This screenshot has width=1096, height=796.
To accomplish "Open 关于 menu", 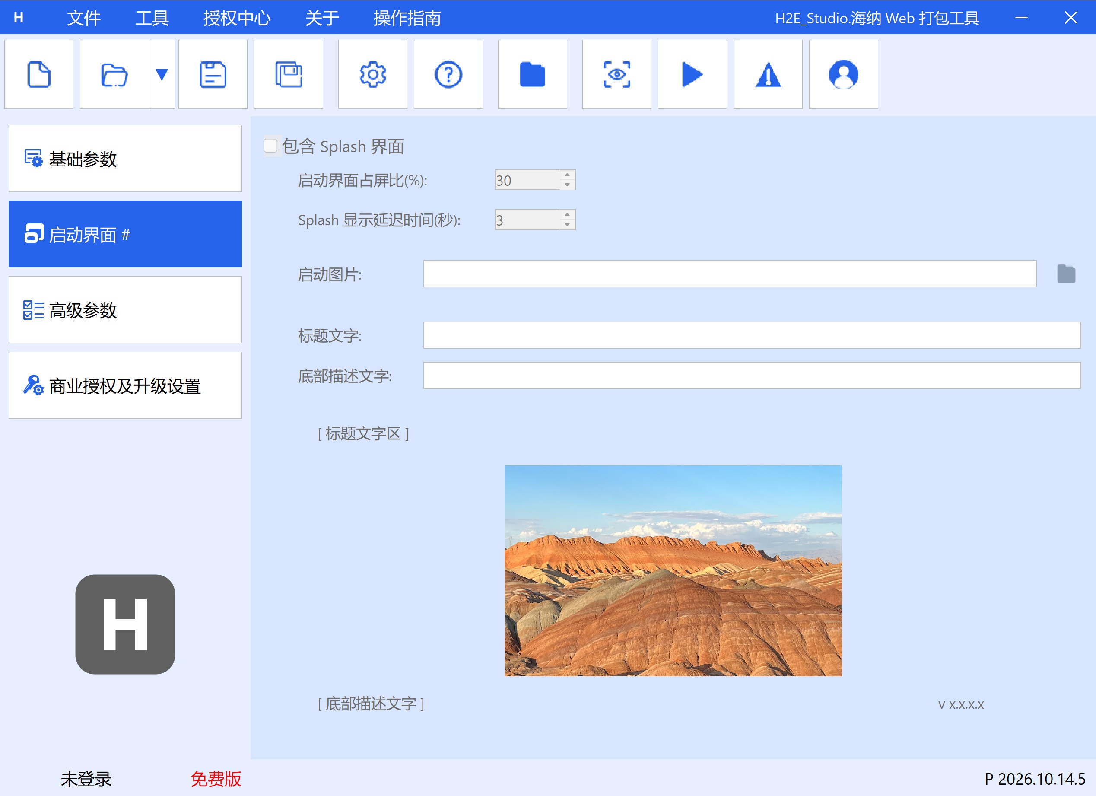I will point(322,18).
